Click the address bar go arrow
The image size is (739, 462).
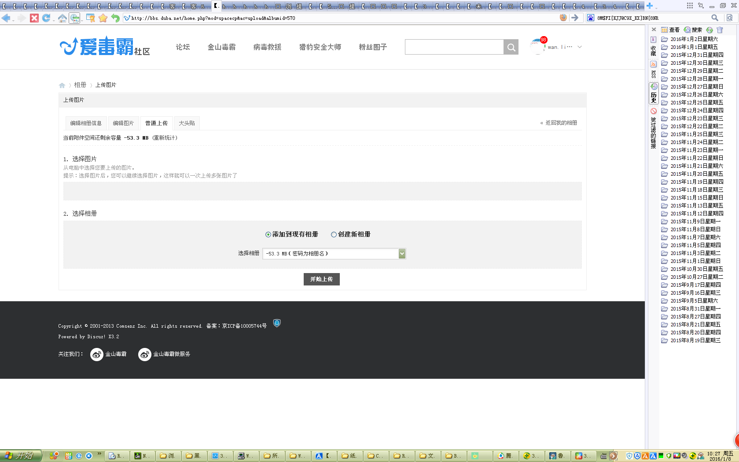coord(575,18)
